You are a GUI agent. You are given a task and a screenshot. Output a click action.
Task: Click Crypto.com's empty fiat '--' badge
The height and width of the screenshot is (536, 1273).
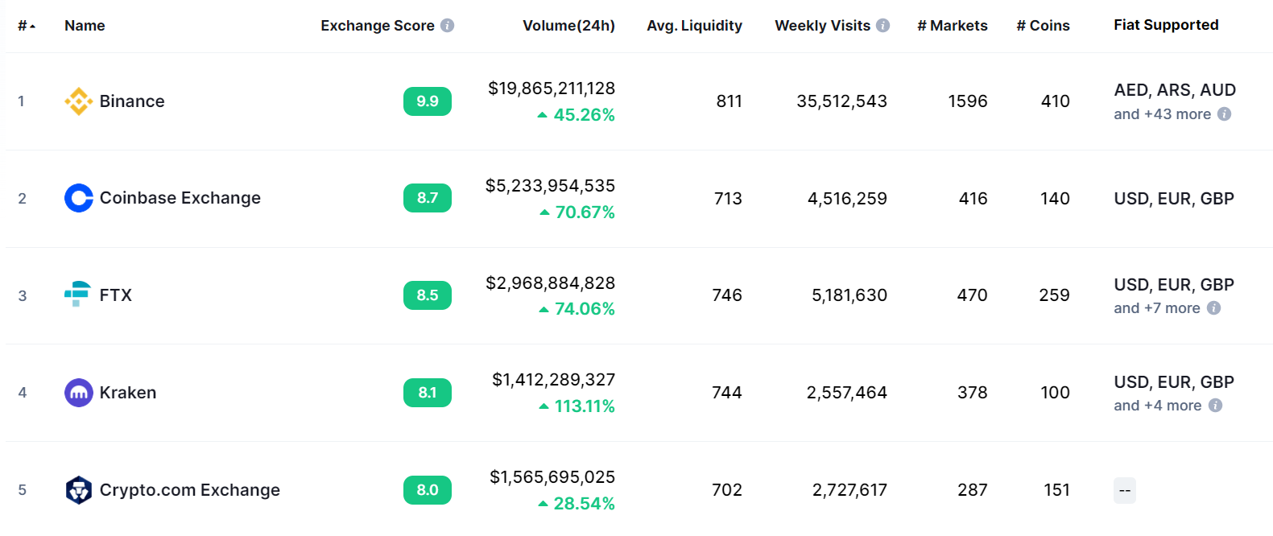point(1125,491)
